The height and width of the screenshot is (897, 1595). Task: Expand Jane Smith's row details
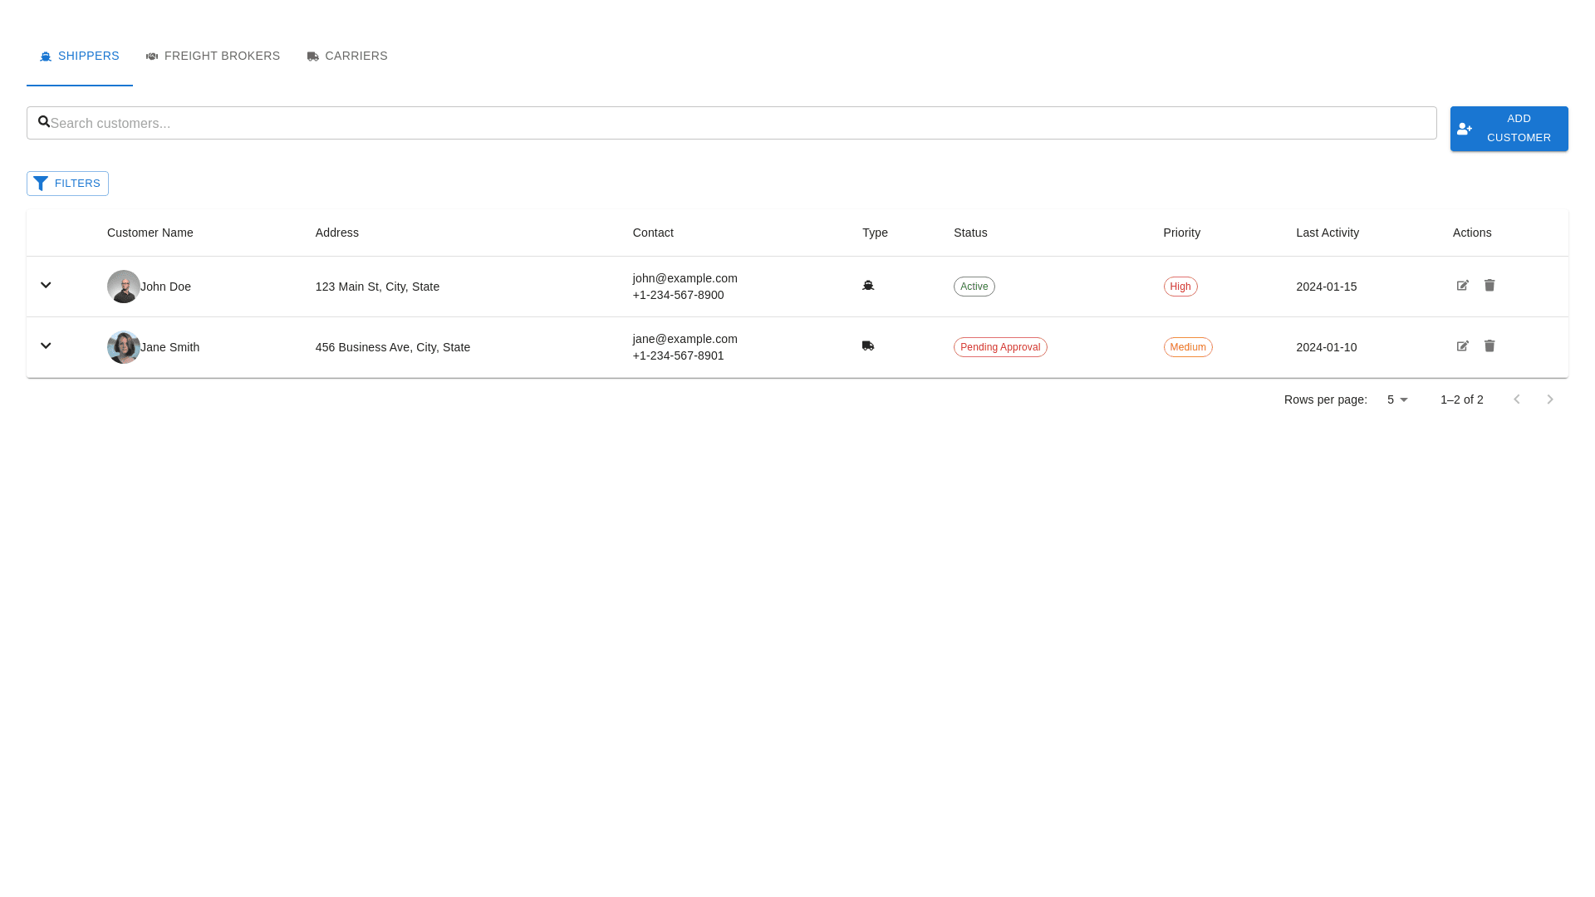coord(46,346)
